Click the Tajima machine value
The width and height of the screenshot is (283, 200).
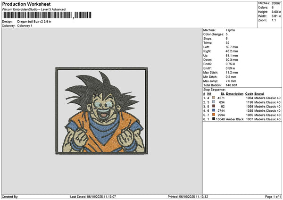coord(231,30)
